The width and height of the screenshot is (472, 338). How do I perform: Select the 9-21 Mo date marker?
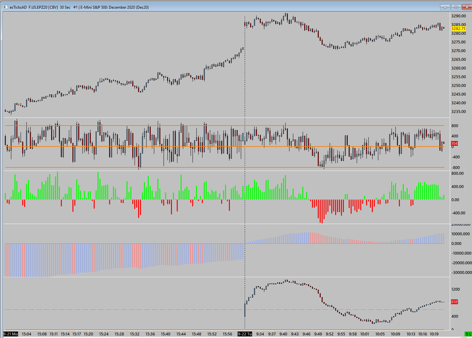click(11, 334)
